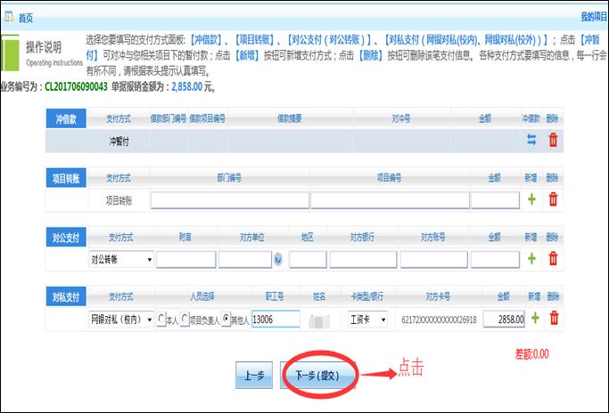Click business number CL201706090043
The height and width of the screenshot is (413, 609).
[x=76, y=86]
